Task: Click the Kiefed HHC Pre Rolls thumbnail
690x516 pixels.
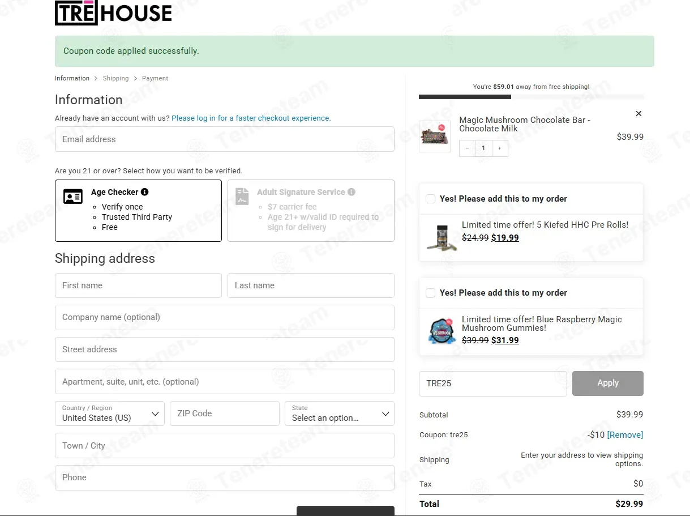Action: click(x=442, y=237)
